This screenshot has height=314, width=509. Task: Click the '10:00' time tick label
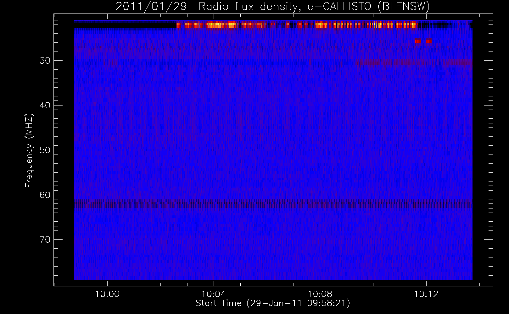coord(107,294)
